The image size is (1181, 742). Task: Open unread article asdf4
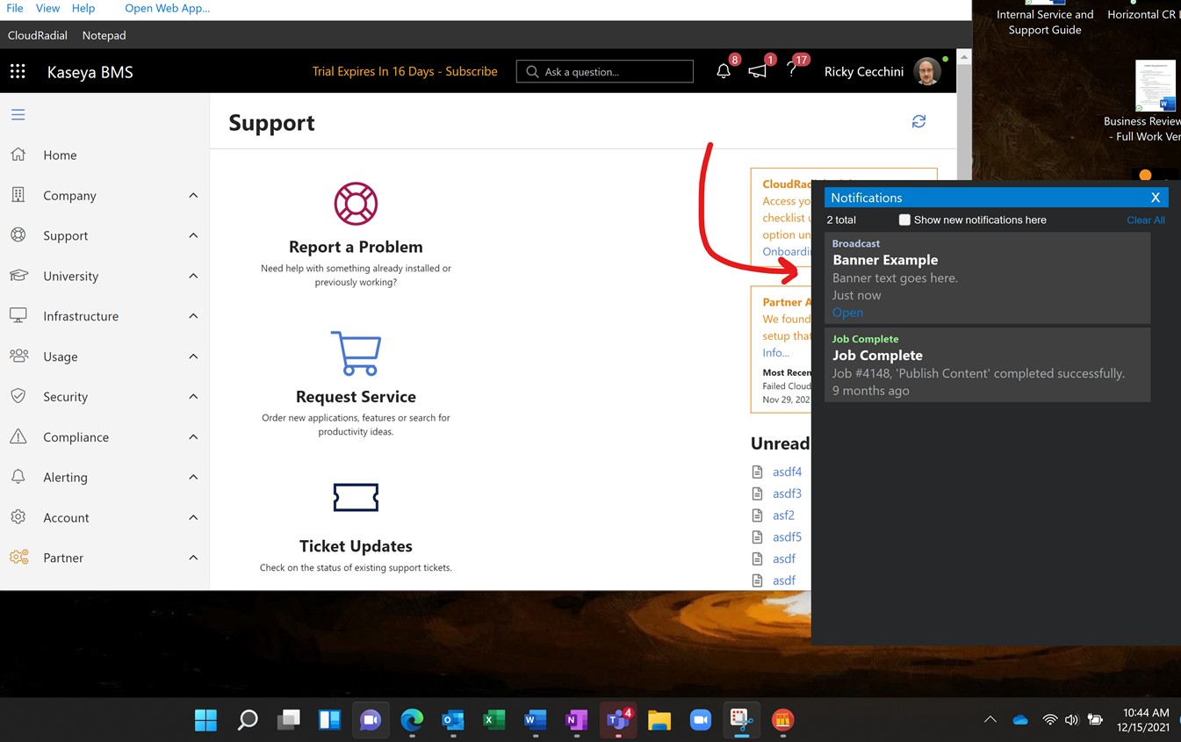click(x=787, y=472)
